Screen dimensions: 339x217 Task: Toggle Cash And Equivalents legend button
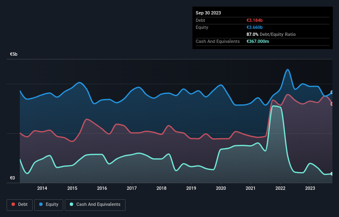click(95, 205)
